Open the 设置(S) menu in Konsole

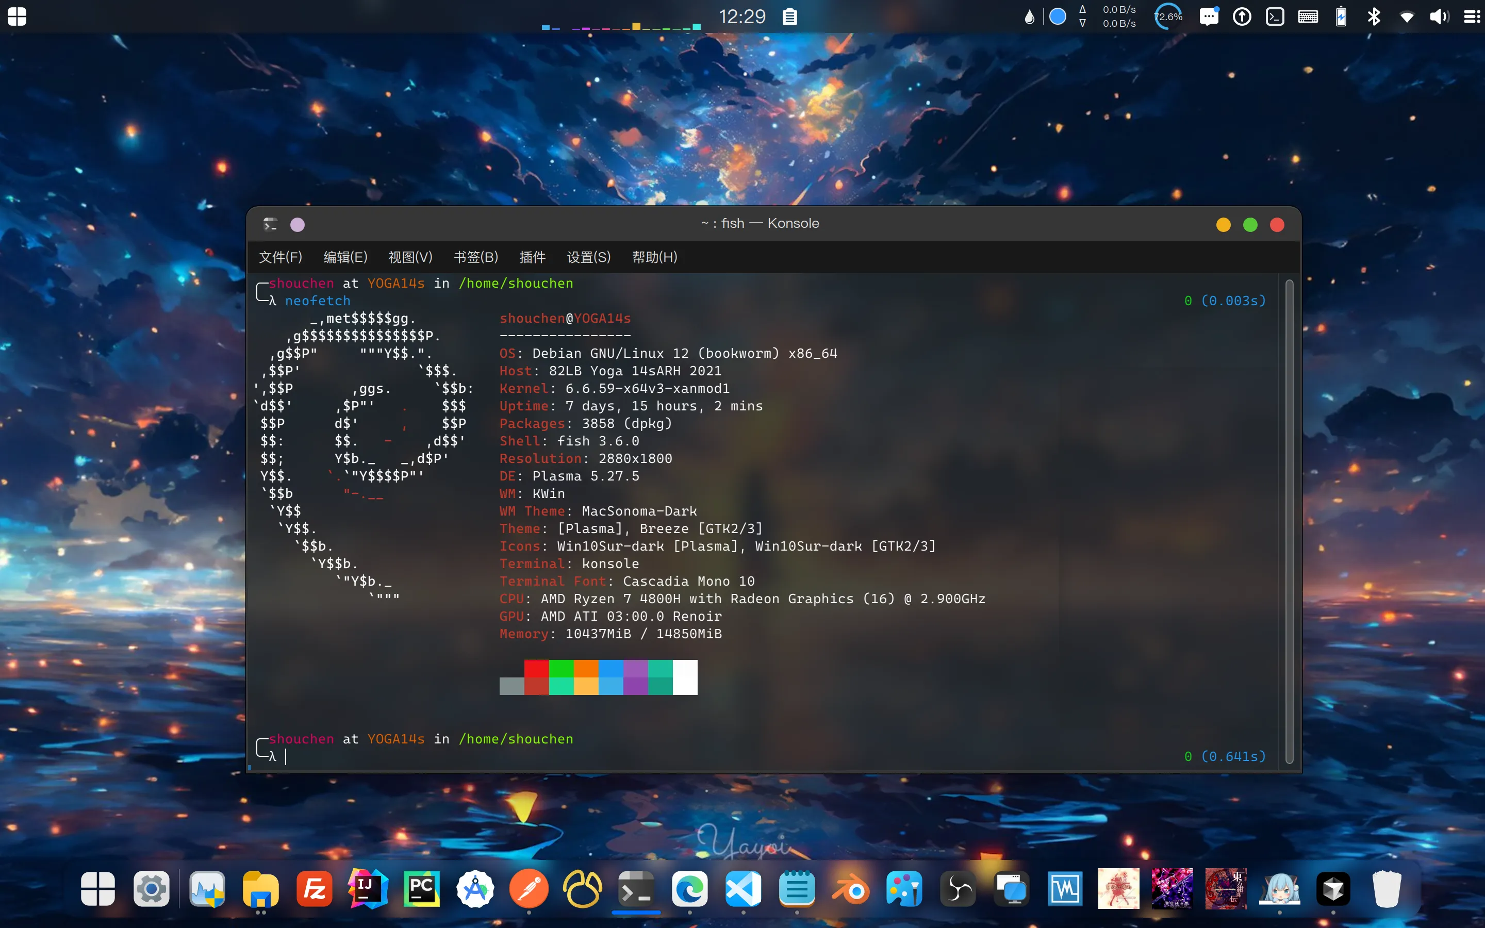[x=589, y=257]
